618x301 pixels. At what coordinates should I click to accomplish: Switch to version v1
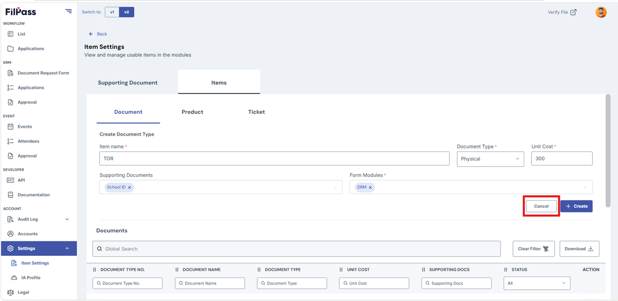112,12
